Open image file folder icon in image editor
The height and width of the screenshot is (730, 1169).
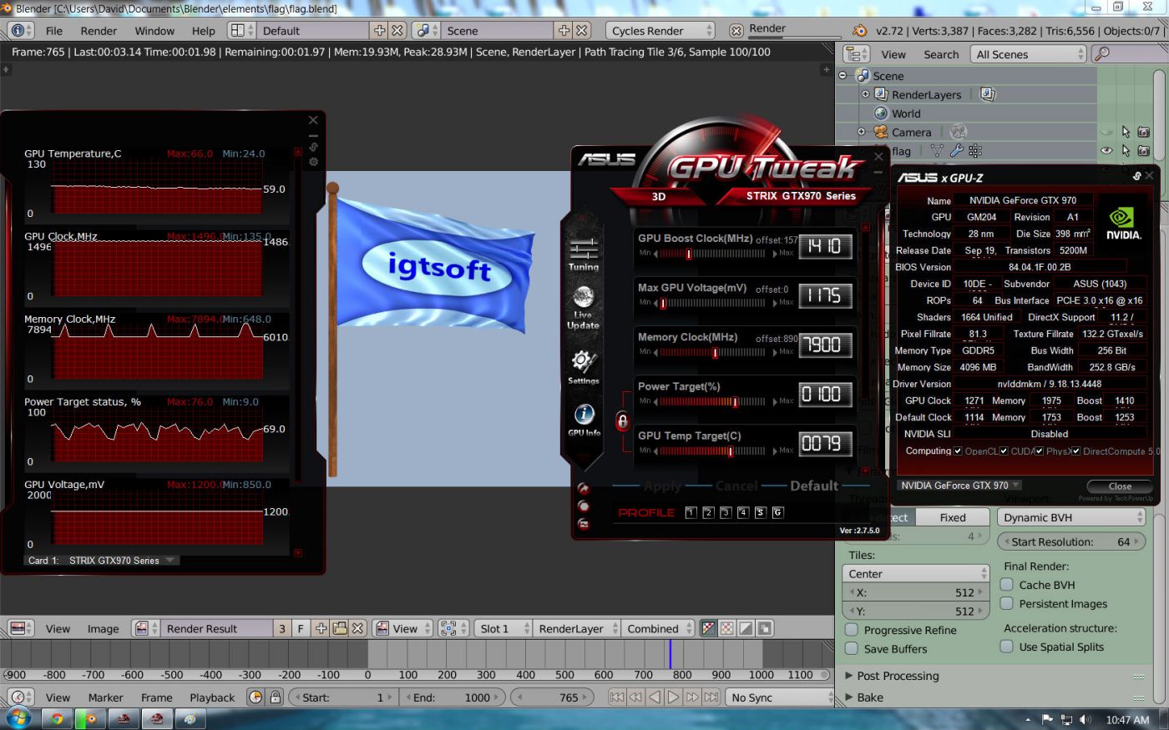340,628
